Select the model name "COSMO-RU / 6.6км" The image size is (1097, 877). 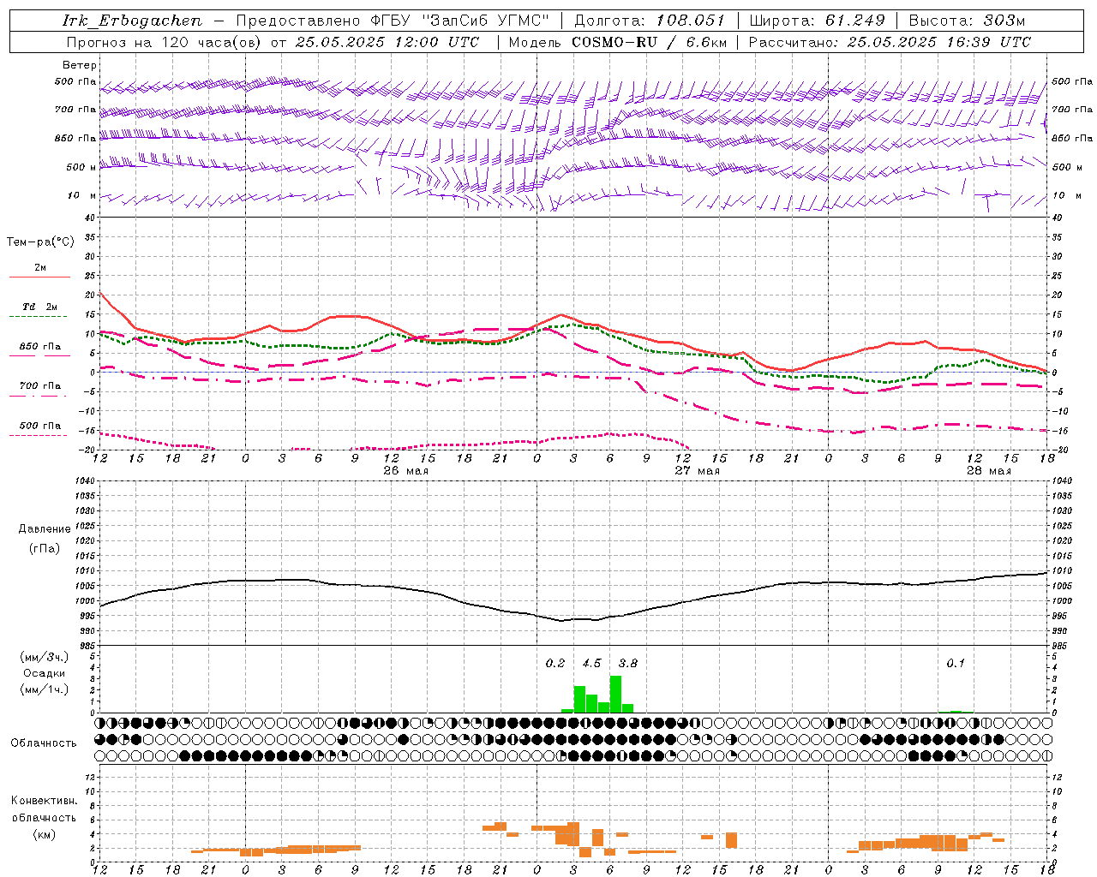650,42
